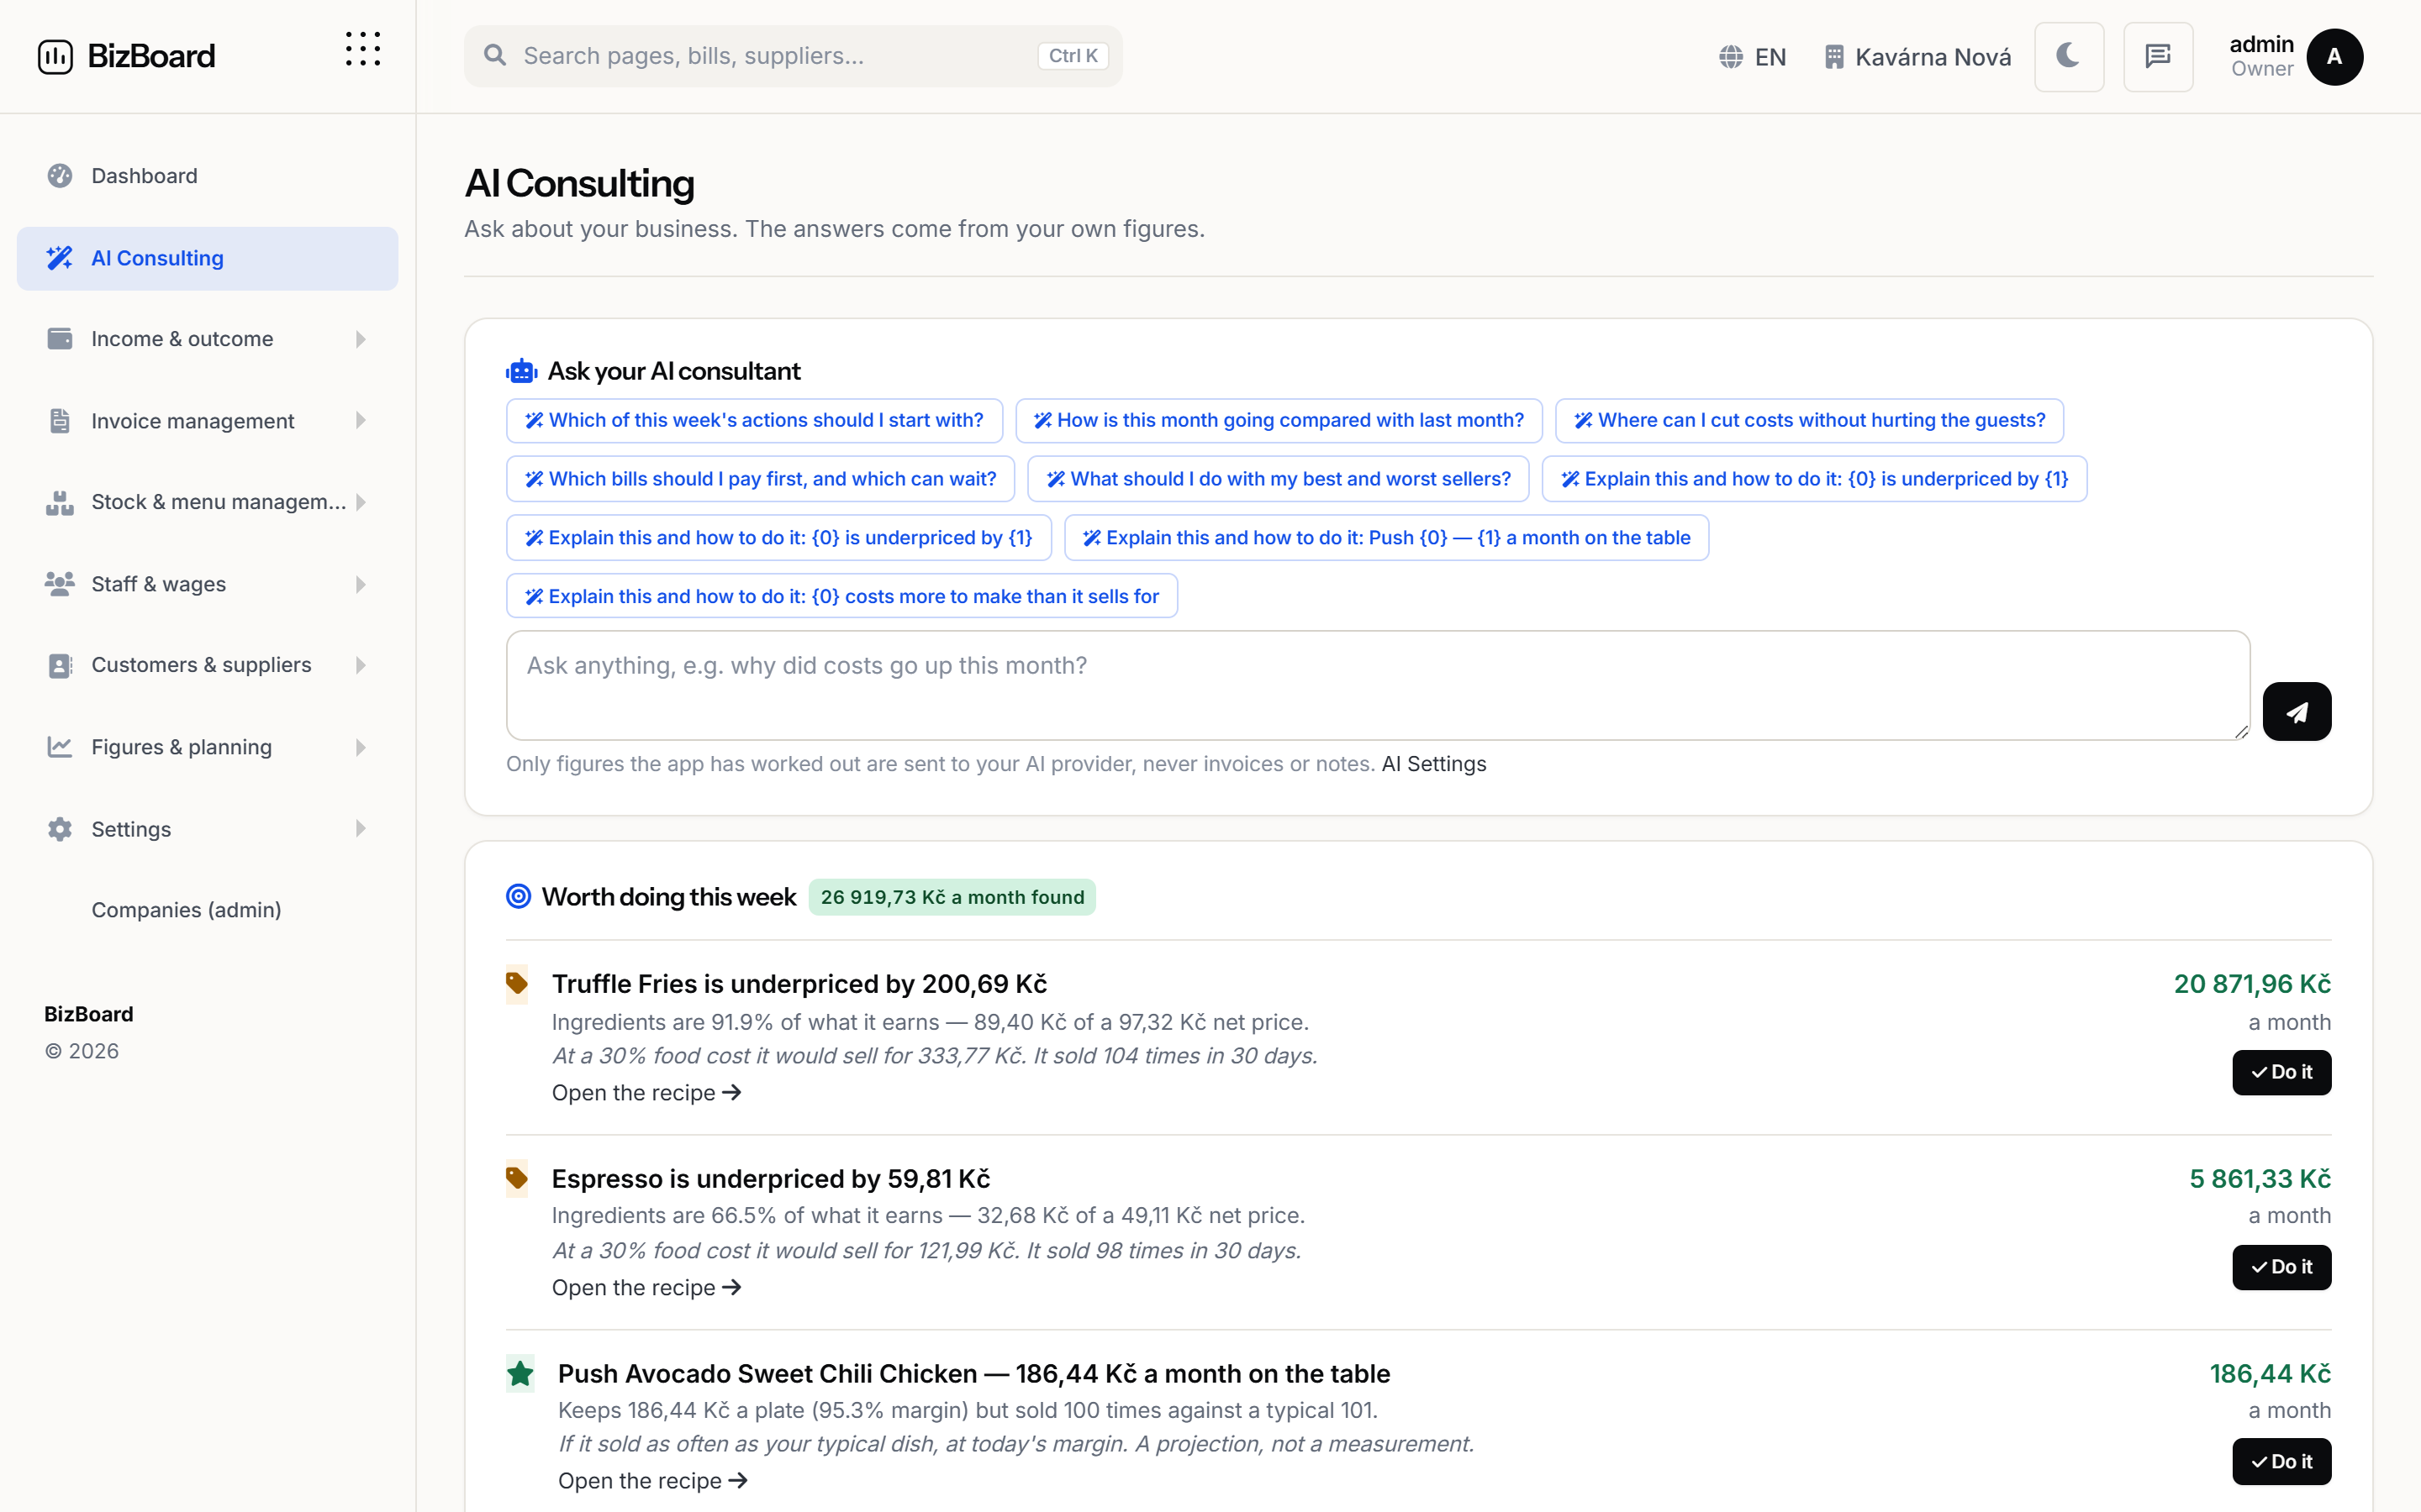Click the admin avatar circle
The image size is (2421, 1512).
point(2334,57)
